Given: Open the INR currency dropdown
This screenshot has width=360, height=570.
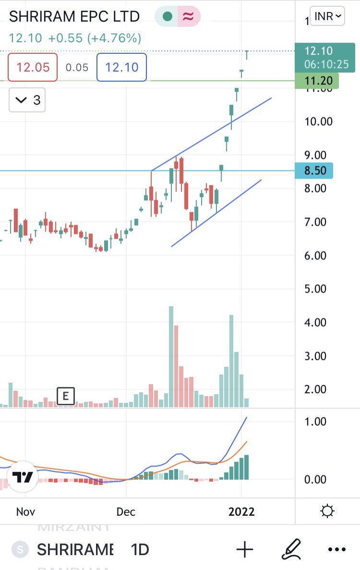Looking at the screenshot, I should (x=327, y=16).
